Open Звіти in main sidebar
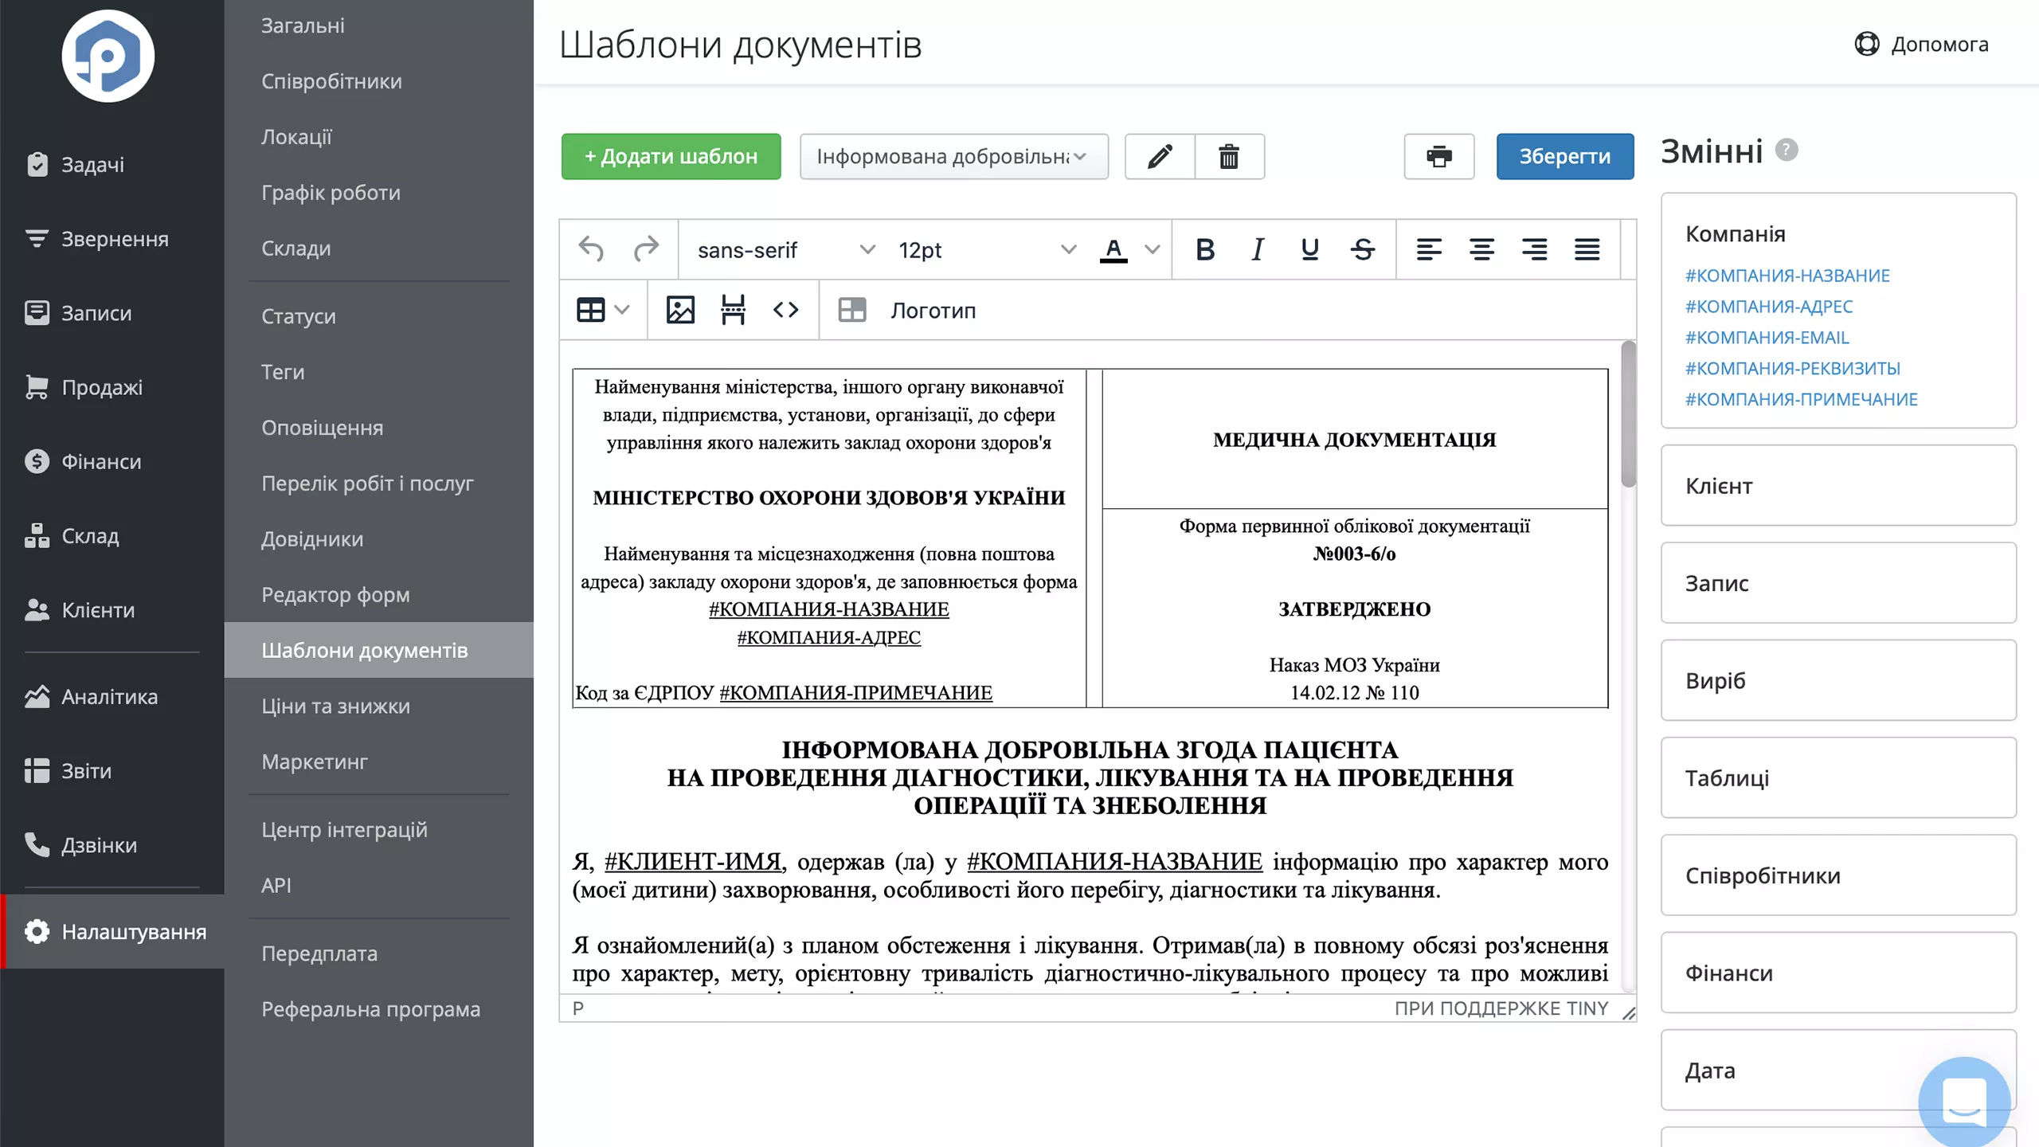This screenshot has height=1147, width=2039. pyautogui.click(x=112, y=770)
